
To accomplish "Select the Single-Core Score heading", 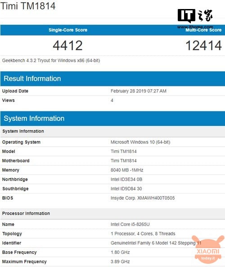I will tap(68, 30).
